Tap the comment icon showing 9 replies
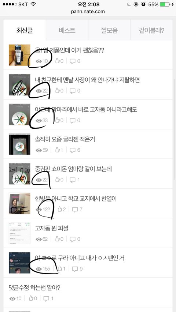Viewport: 176px width, 312px height. pyautogui.click(x=75, y=269)
